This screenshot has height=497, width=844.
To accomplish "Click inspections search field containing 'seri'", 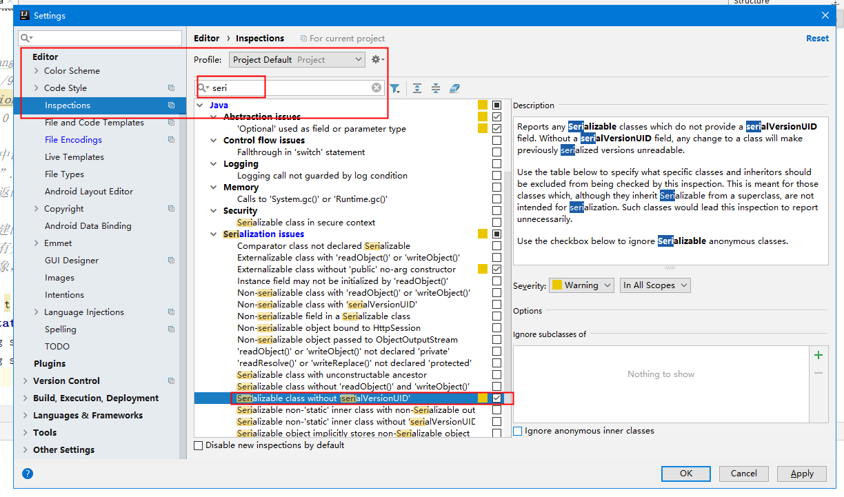I will (x=291, y=88).
